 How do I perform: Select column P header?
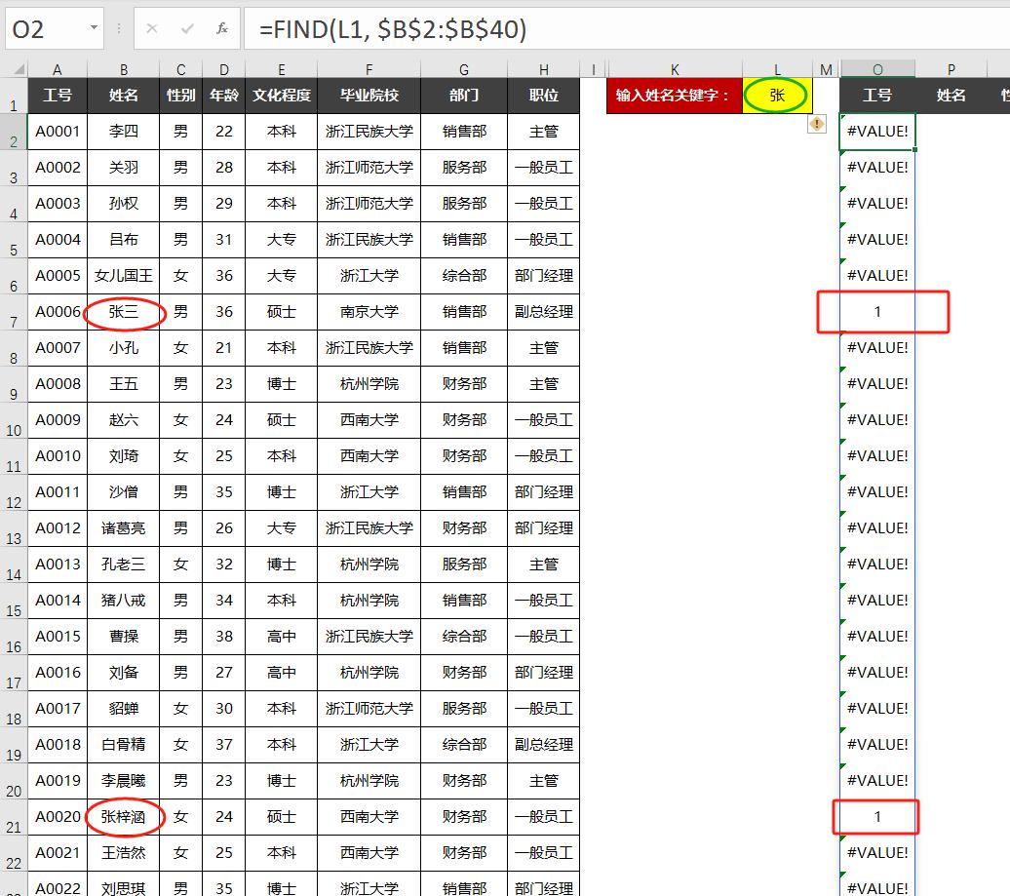(x=952, y=69)
